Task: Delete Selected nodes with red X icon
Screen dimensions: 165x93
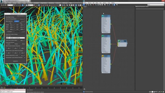Action: point(93,5)
